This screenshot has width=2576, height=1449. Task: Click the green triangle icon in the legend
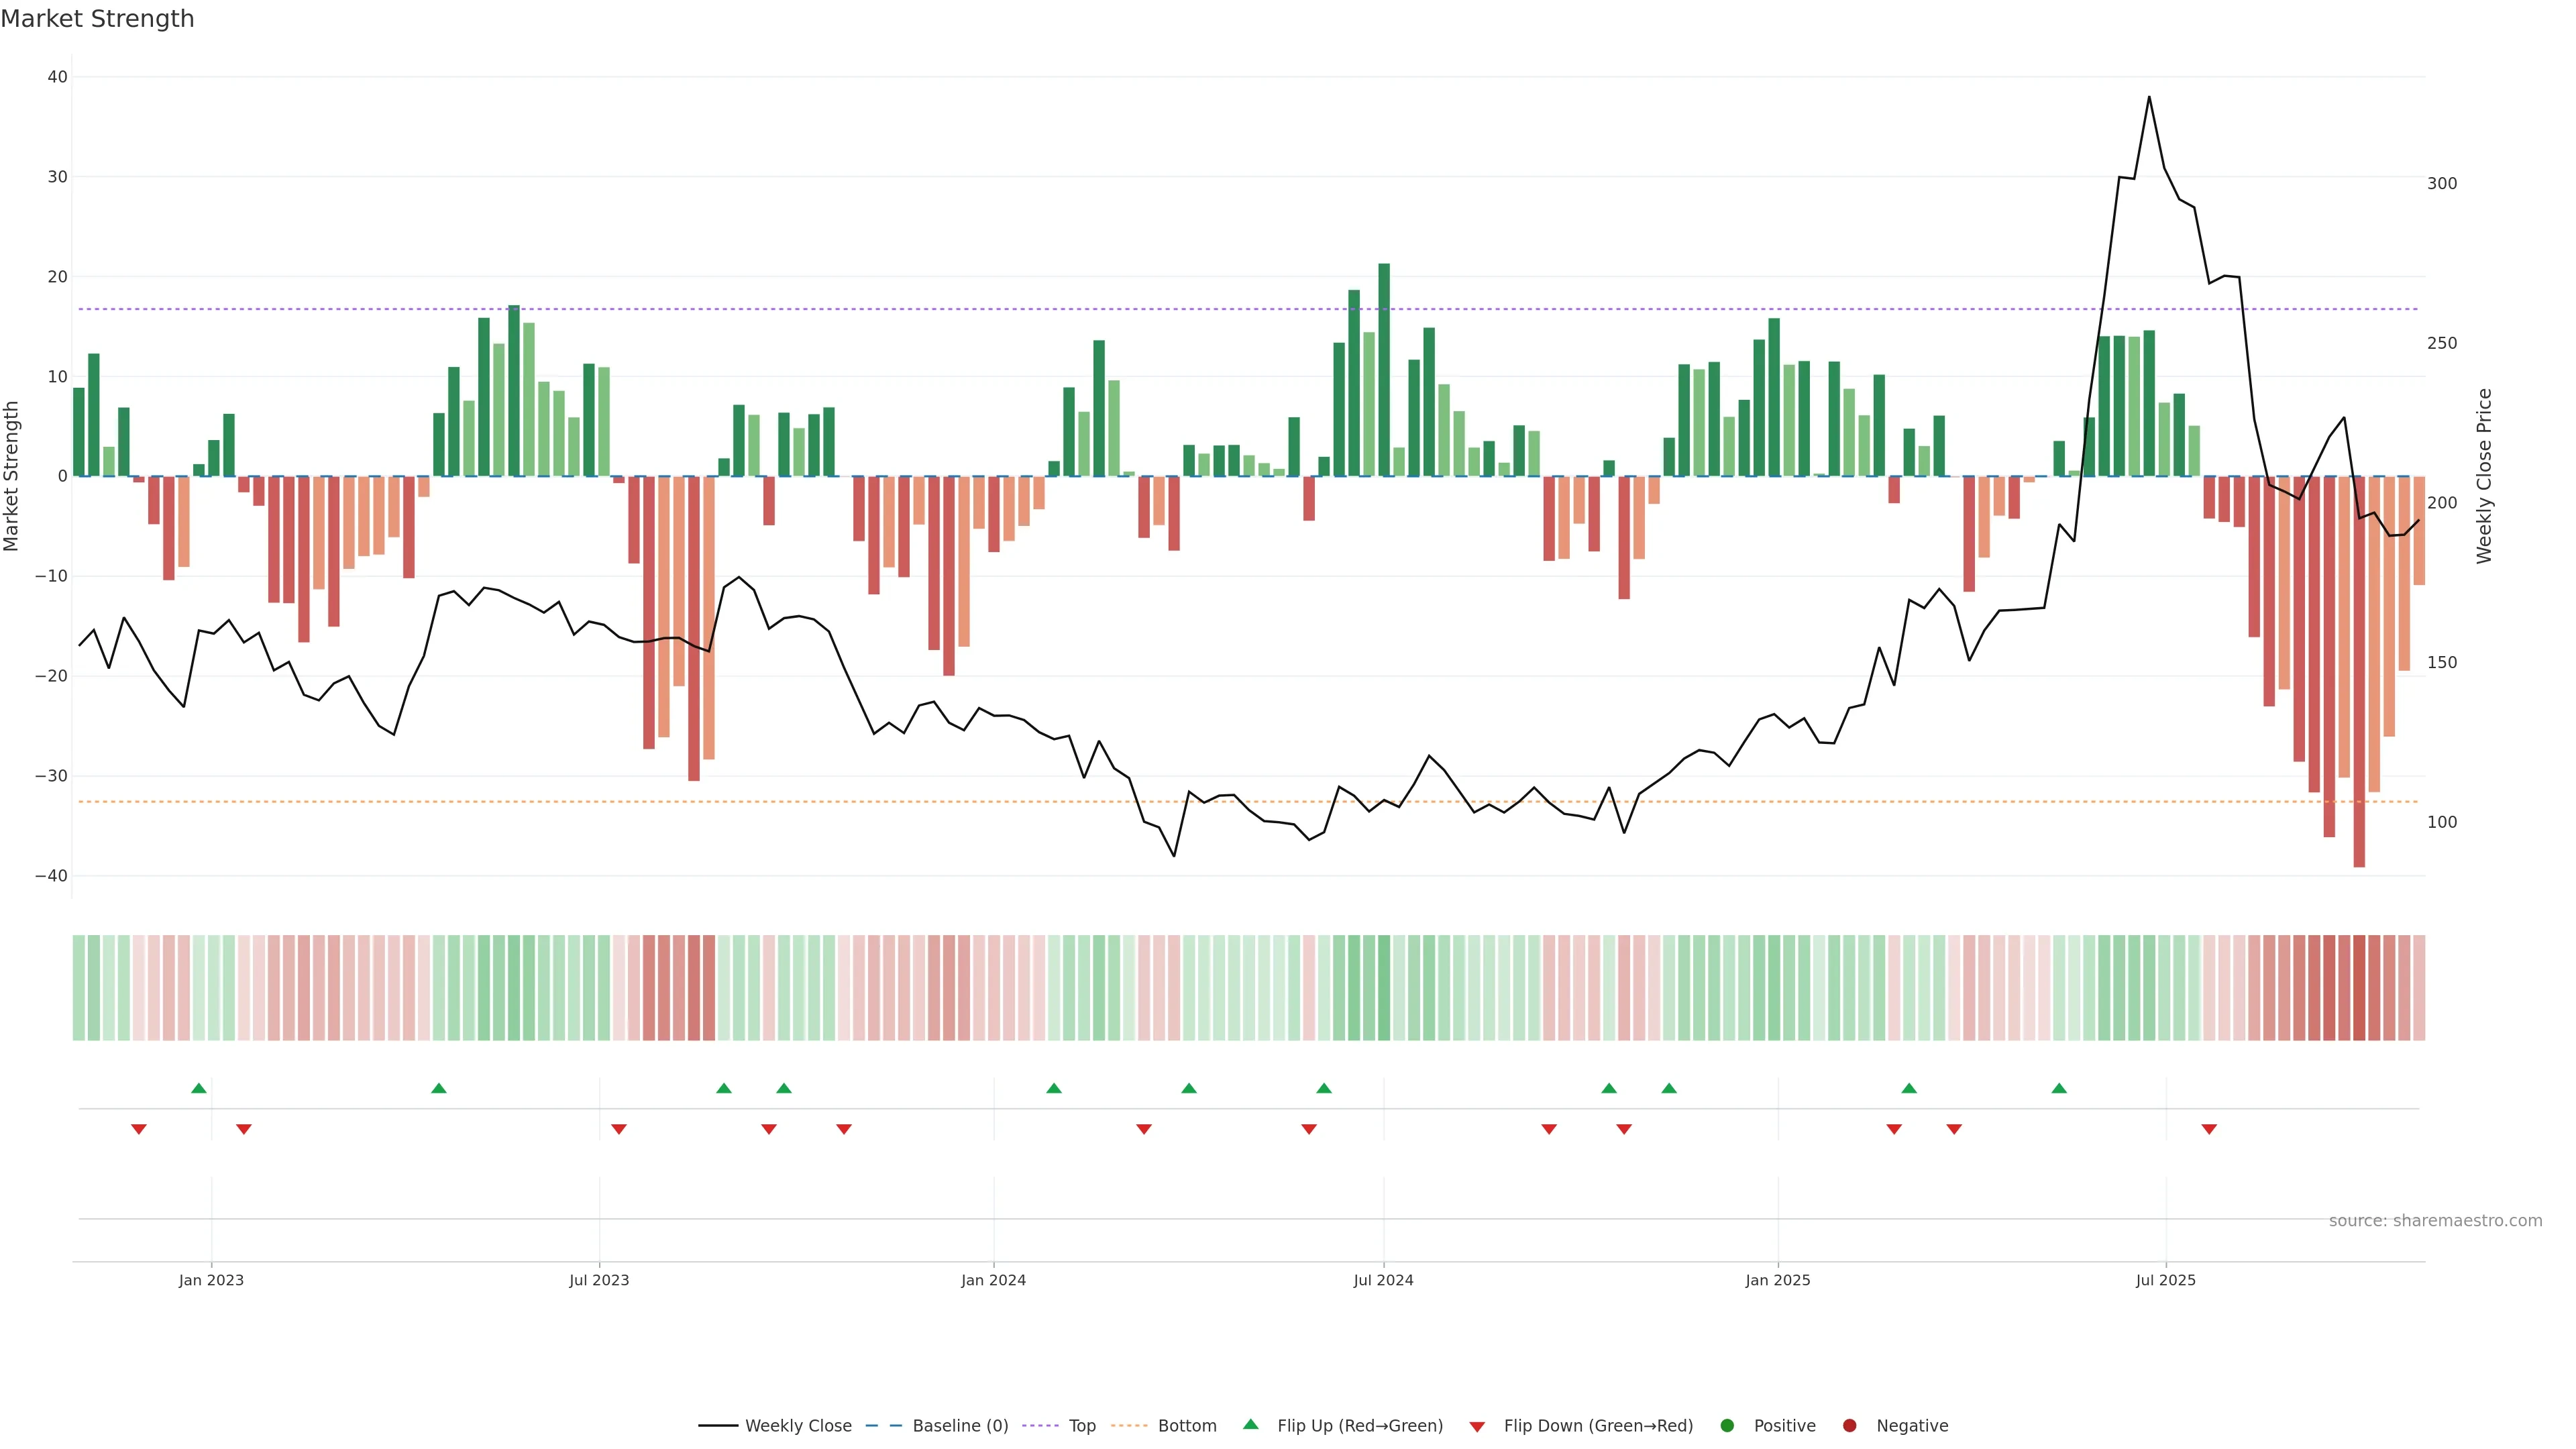pyautogui.click(x=1250, y=1424)
